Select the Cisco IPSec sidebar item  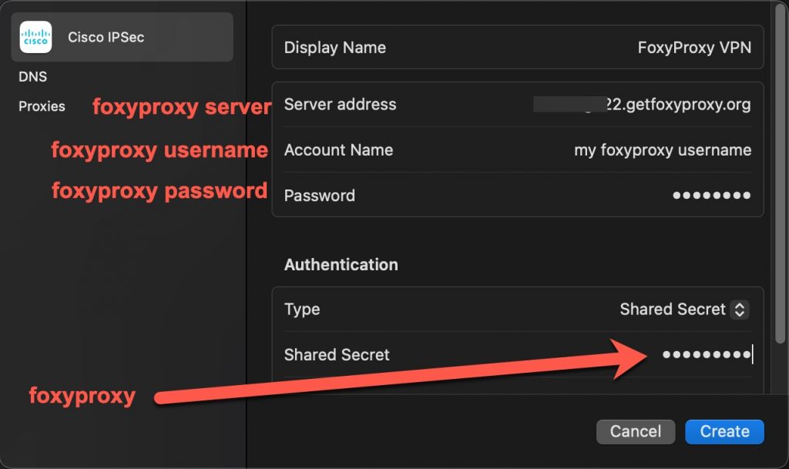122,37
